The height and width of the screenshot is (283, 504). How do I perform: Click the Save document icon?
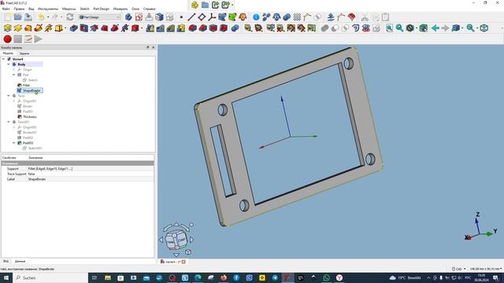click(28, 17)
